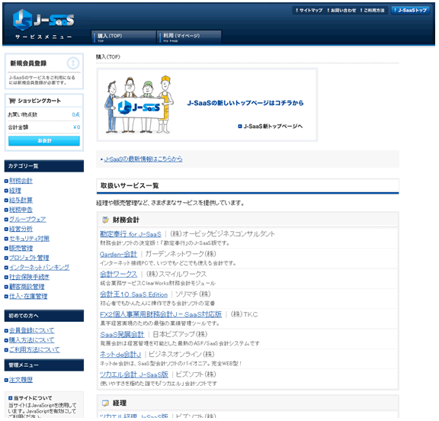
Task: Click the info icon beside 新規会員登録
Action: 73,63
